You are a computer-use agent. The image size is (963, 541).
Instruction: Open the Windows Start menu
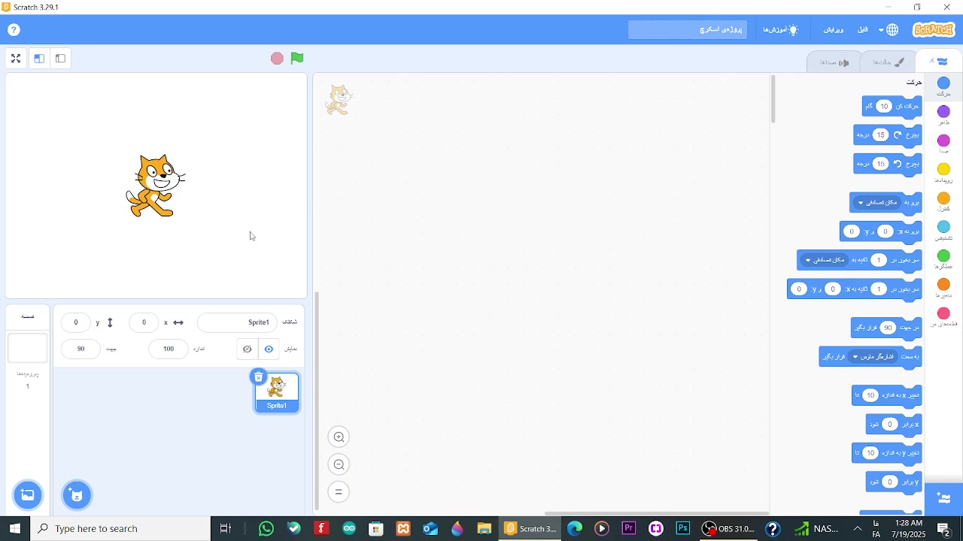point(15,528)
